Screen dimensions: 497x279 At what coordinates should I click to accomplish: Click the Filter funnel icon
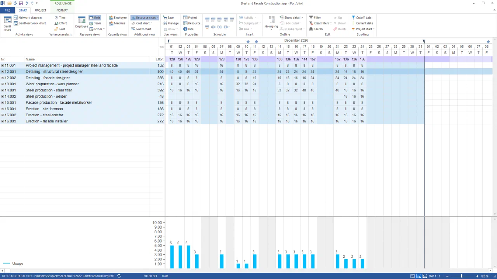click(311, 17)
